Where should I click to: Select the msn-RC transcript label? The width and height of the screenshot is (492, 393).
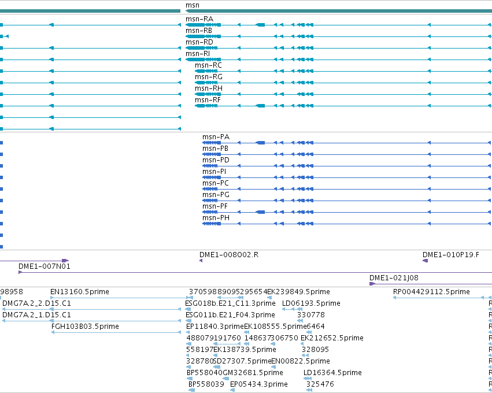coord(208,65)
